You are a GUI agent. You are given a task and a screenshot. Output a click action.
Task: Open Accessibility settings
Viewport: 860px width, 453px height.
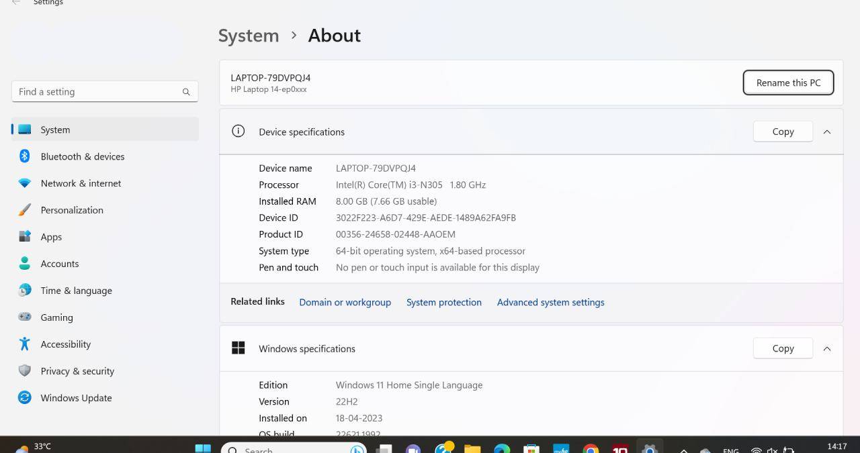pos(65,344)
